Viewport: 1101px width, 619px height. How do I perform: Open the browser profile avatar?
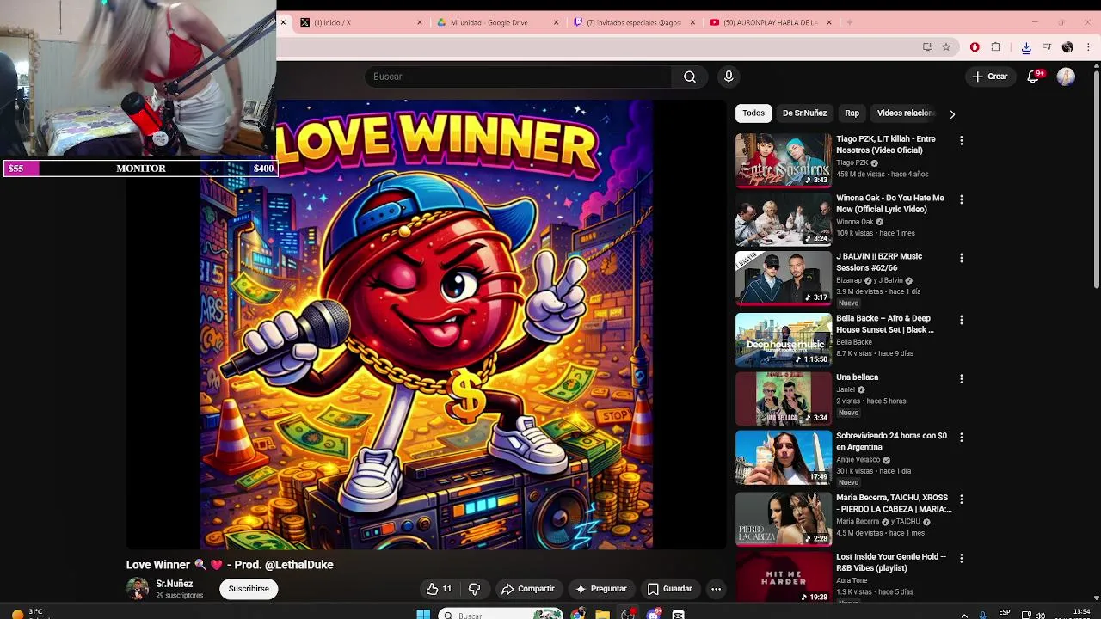1067,47
